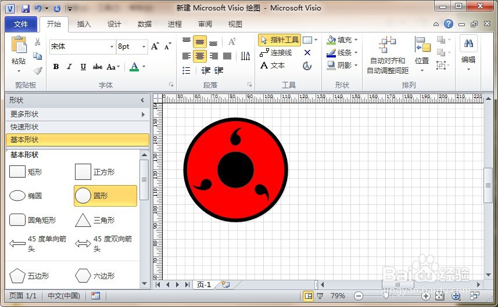The image size is (498, 307).
Task: Collapse the Shapes (形状) pane arrow
Action: pyautogui.click(x=142, y=100)
